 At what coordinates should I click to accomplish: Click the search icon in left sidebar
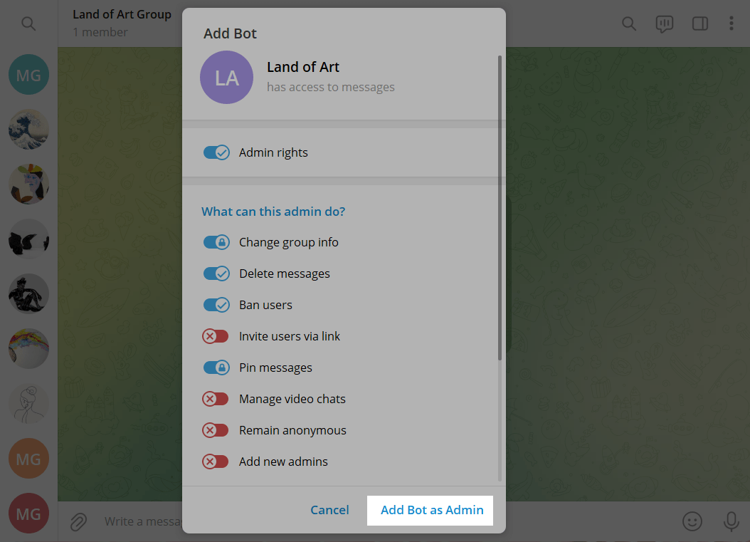tap(28, 24)
